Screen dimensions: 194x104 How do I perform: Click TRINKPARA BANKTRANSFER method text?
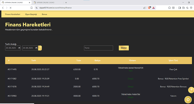click(x=130, y=68)
